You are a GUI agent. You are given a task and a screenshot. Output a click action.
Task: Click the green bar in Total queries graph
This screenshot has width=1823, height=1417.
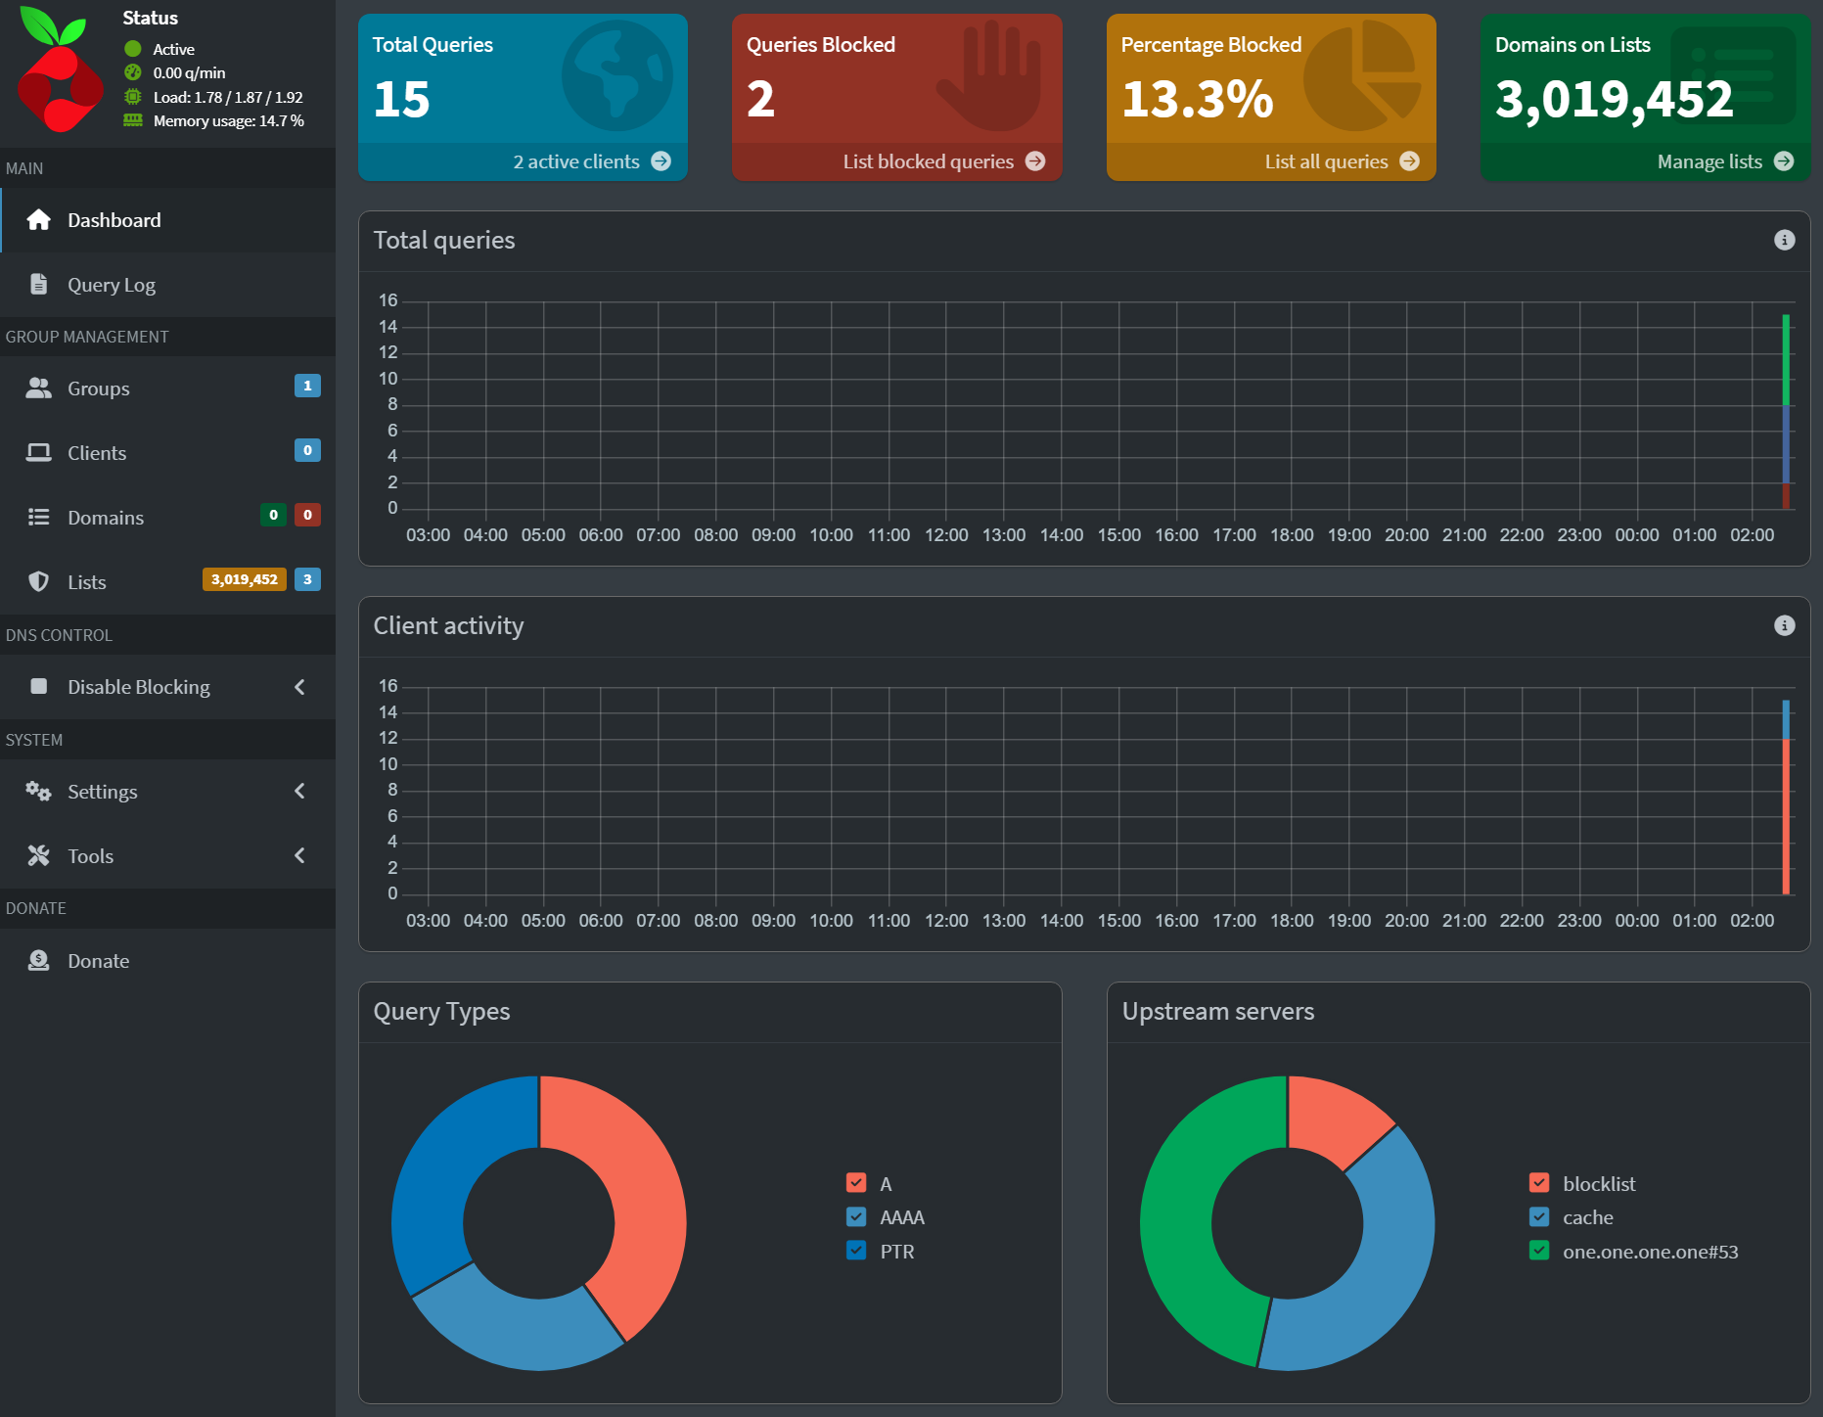[1786, 359]
